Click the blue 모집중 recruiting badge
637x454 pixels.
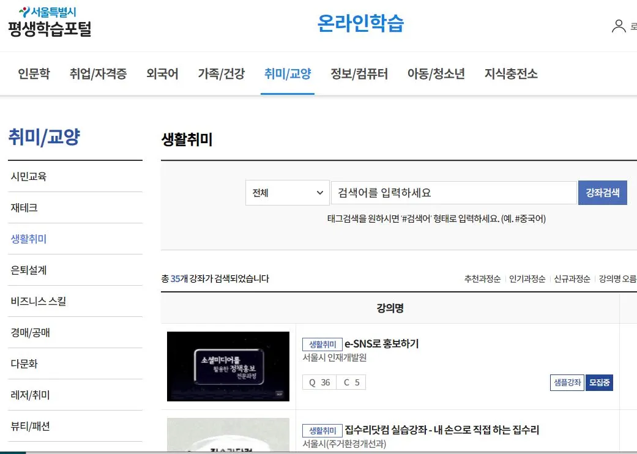coord(598,382)
